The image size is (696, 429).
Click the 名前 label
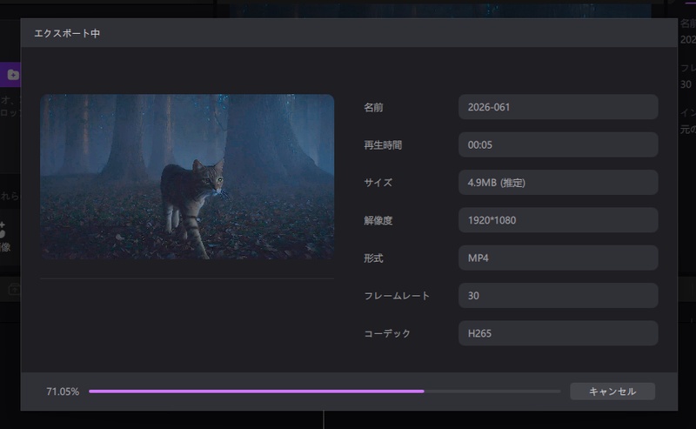373,108
